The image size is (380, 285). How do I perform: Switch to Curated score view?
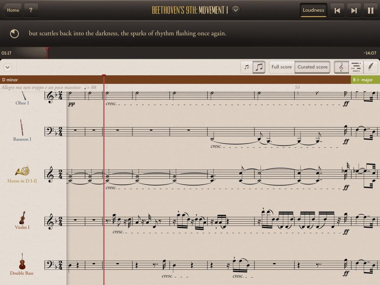[x=313, y=67]
